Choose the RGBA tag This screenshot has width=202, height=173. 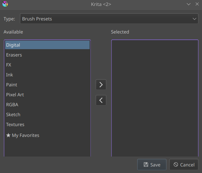coord(12,105)
